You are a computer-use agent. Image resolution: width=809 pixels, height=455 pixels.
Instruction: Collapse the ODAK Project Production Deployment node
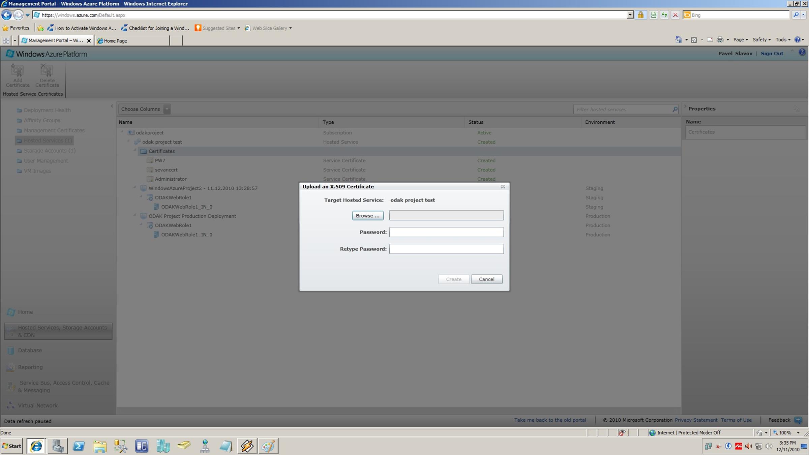pyautogui.click(x=135, y=215)
